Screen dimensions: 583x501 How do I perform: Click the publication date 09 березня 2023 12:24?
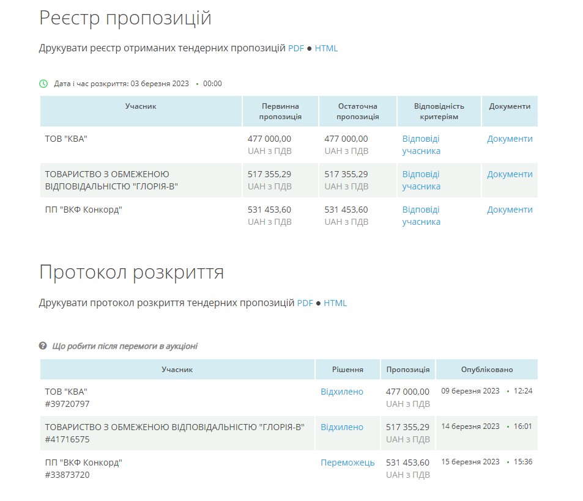coord(487,391)
